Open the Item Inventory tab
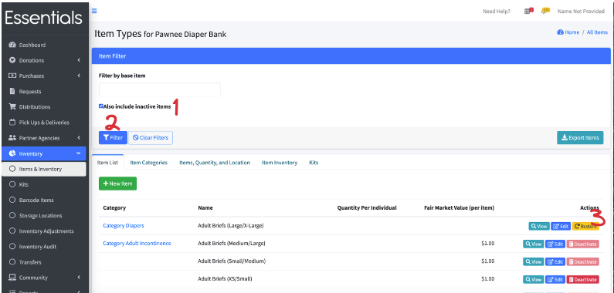 280,163
